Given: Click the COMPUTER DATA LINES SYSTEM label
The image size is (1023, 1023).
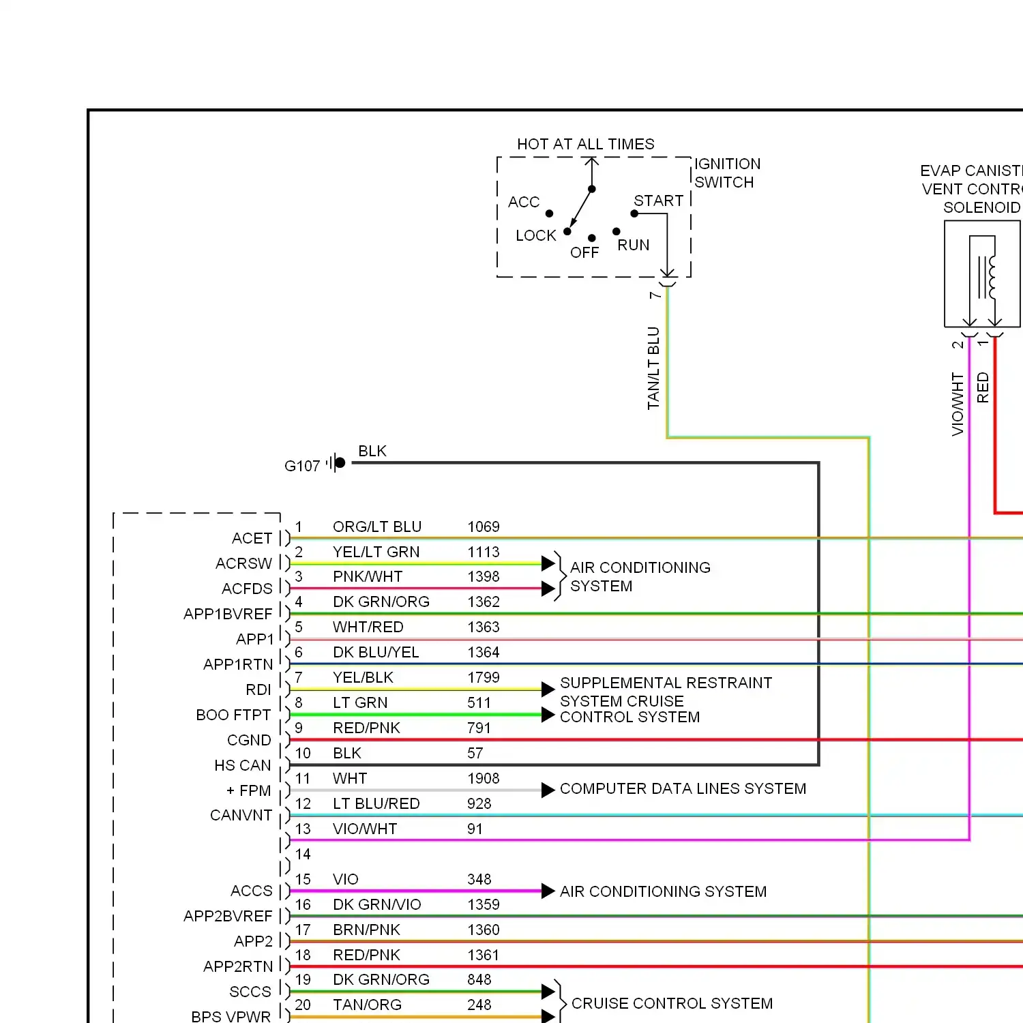Looking at the screenshot, I should click(683, 788).
